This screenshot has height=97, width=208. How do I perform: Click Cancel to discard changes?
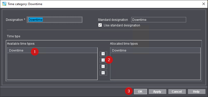[177, 92]
